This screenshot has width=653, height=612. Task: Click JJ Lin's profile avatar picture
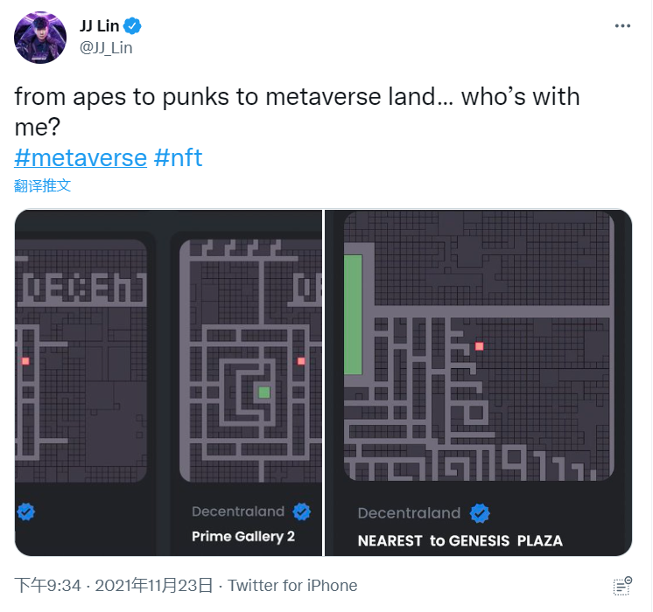(40, 37)
